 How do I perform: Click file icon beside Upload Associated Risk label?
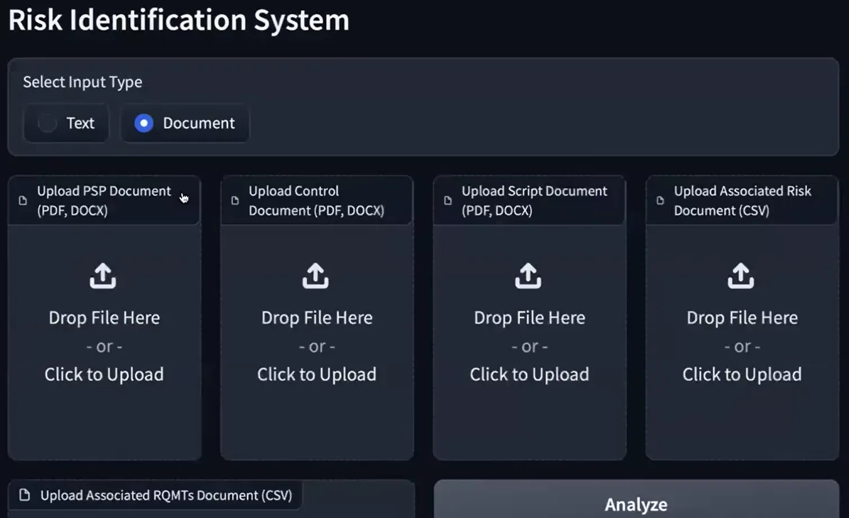(661, 201)
